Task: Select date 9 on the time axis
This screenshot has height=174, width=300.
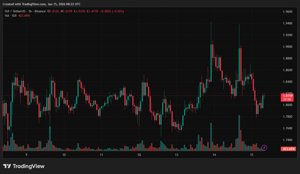Action: point(26,155)
